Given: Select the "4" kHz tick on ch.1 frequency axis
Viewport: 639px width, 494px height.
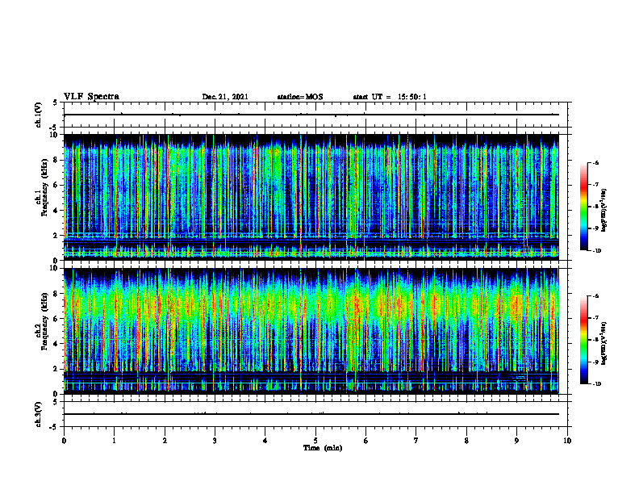Looking at the screenshot, I should click(56, 211).
